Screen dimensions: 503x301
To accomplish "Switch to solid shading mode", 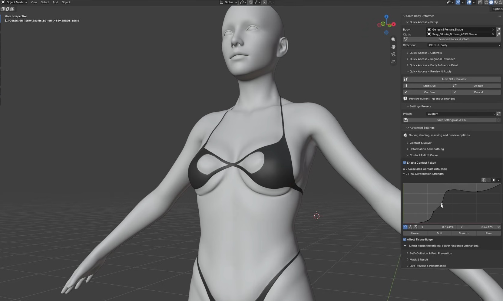I will [x=491, y=2].
